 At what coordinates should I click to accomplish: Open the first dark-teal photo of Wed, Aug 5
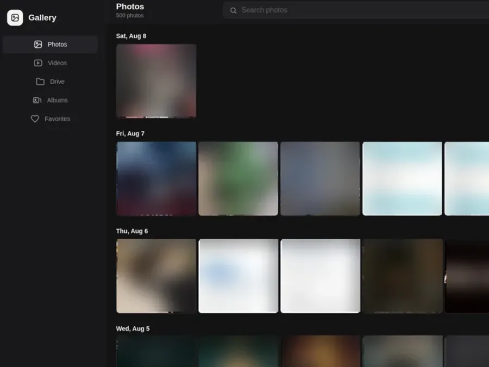click(x=156, y=351)
